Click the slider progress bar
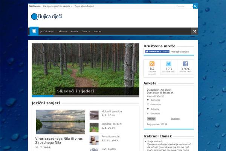Screen dimensions: 226x151 [86, 96]
